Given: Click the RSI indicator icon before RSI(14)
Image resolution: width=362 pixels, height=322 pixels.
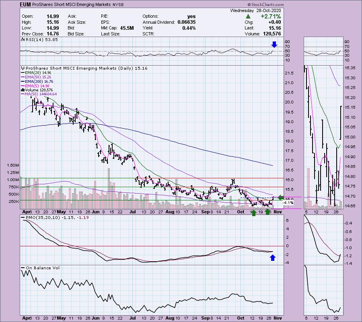Looking at the screenshot, I should coord(23,39).
